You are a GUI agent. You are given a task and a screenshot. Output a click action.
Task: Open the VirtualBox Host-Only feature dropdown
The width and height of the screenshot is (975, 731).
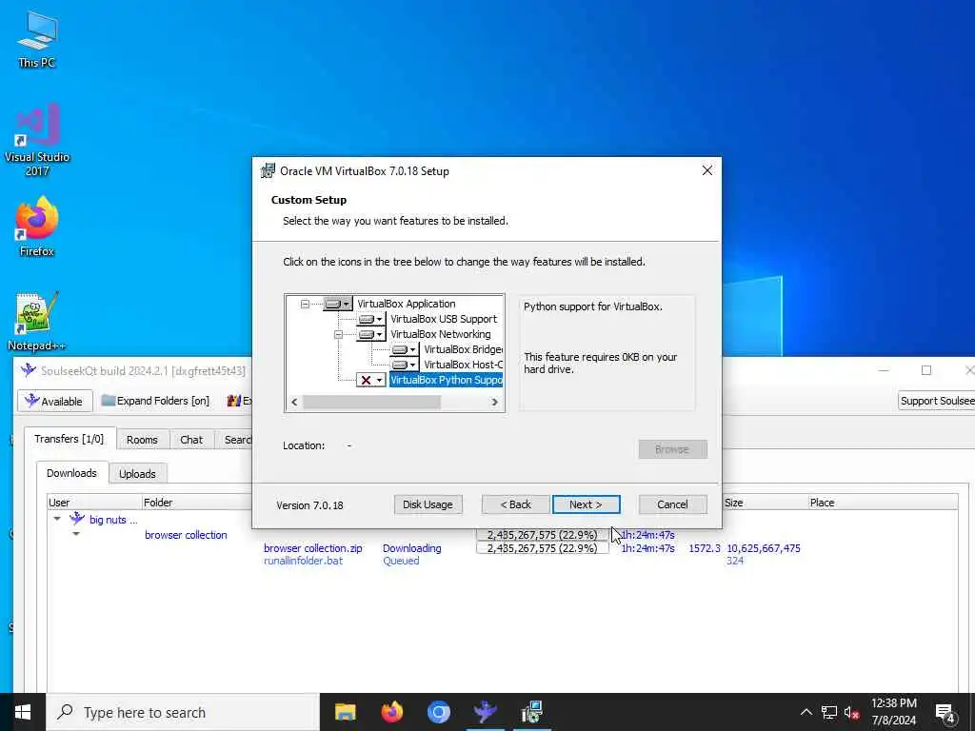tap(405, 365)
